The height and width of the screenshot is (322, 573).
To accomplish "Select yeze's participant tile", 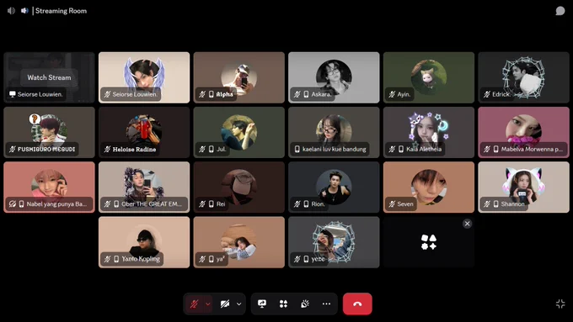I will [334, 242].
